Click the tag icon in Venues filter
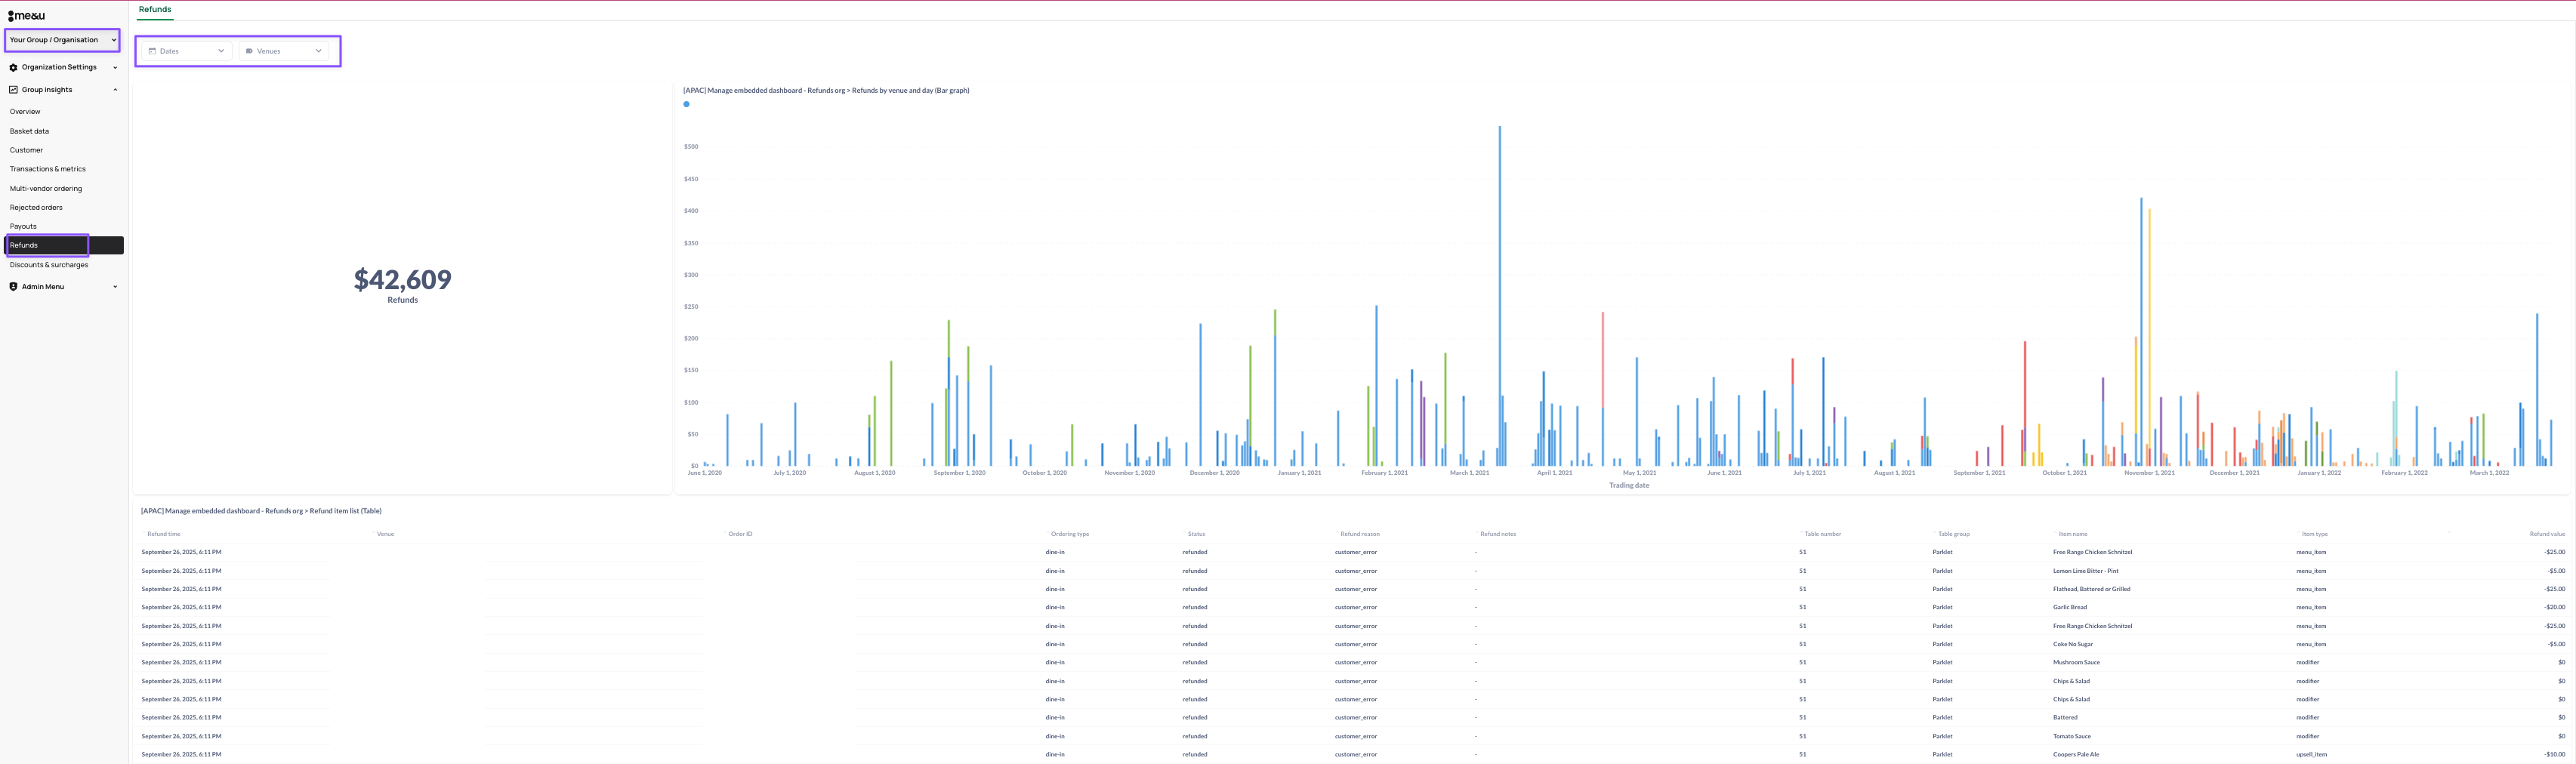Viewport: 2576px width, 764px height. 249,51
